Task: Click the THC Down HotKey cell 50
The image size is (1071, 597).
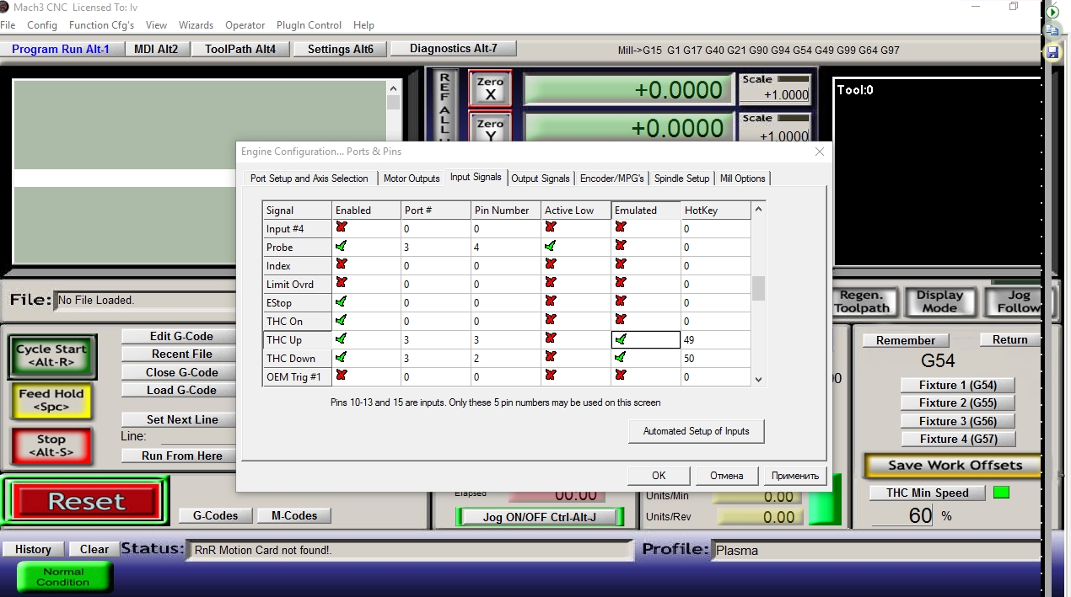Action: pos(715,358)
